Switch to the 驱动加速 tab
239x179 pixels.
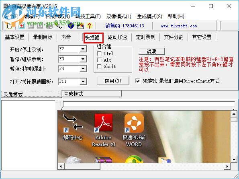[x=117, y=37]
